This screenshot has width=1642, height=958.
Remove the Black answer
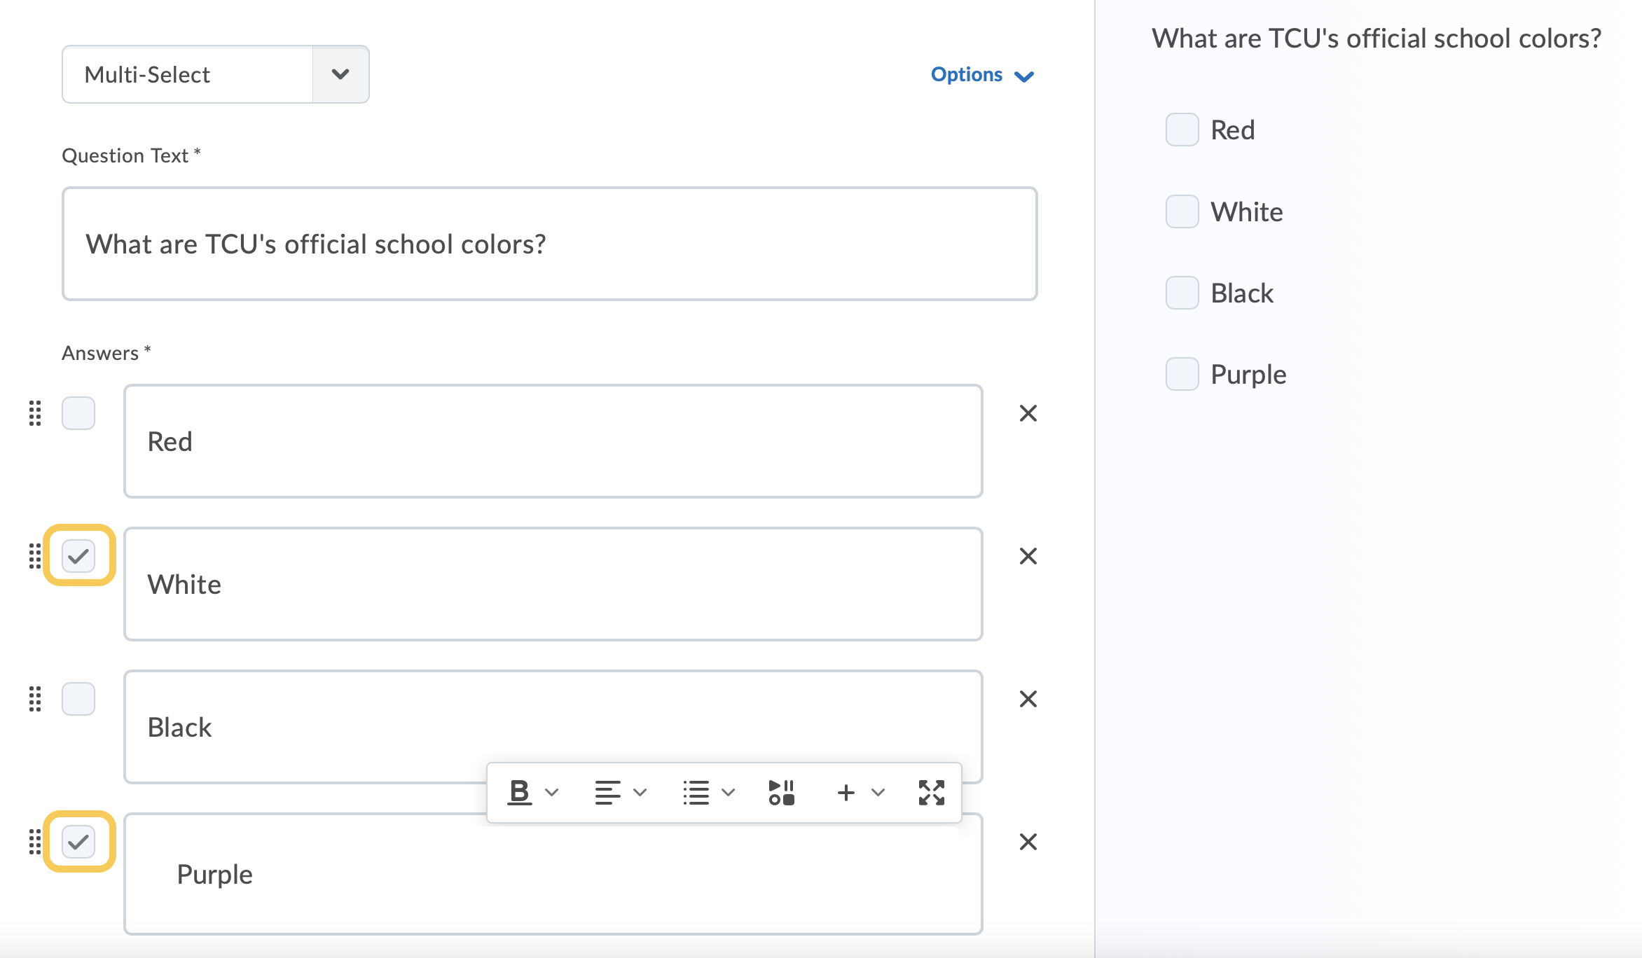pyautogui.click(x=1028, y=699)
